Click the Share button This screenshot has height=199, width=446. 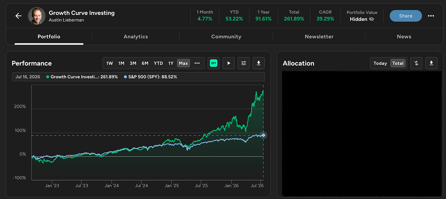coord(406,16)
